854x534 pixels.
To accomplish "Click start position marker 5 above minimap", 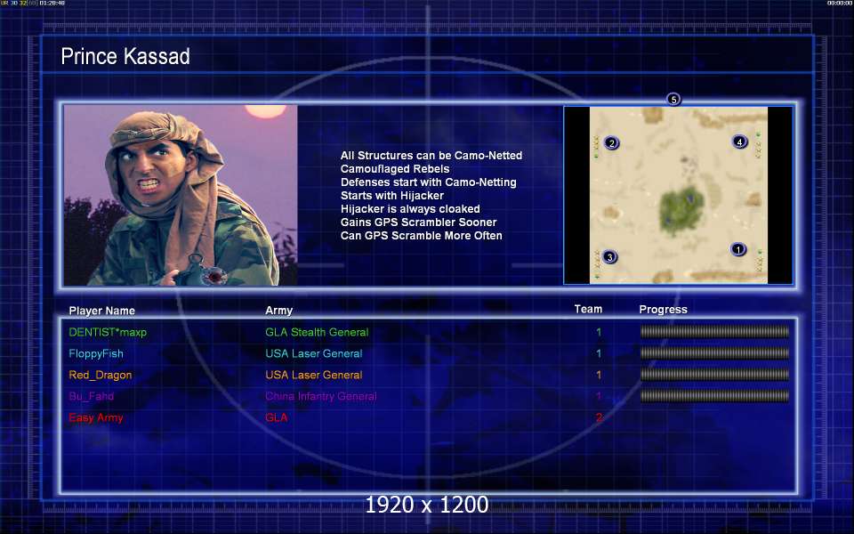I will [673, 99].
